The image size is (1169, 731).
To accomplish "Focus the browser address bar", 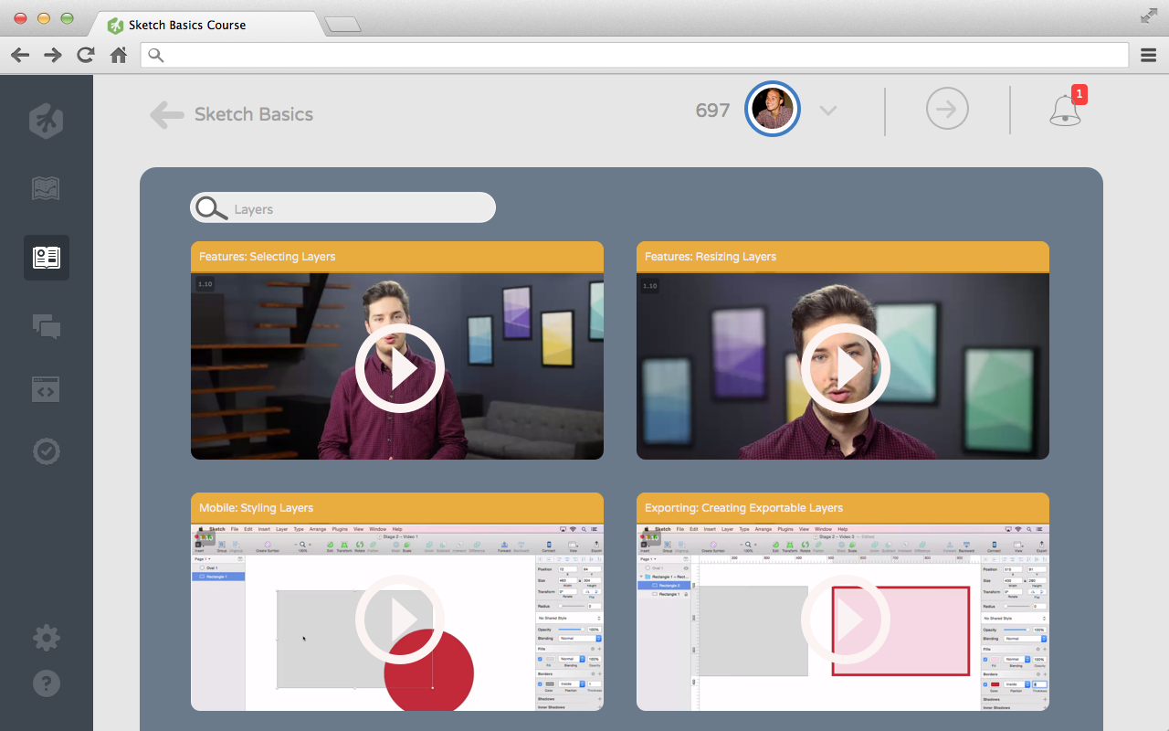I will (x=635, y=55).
